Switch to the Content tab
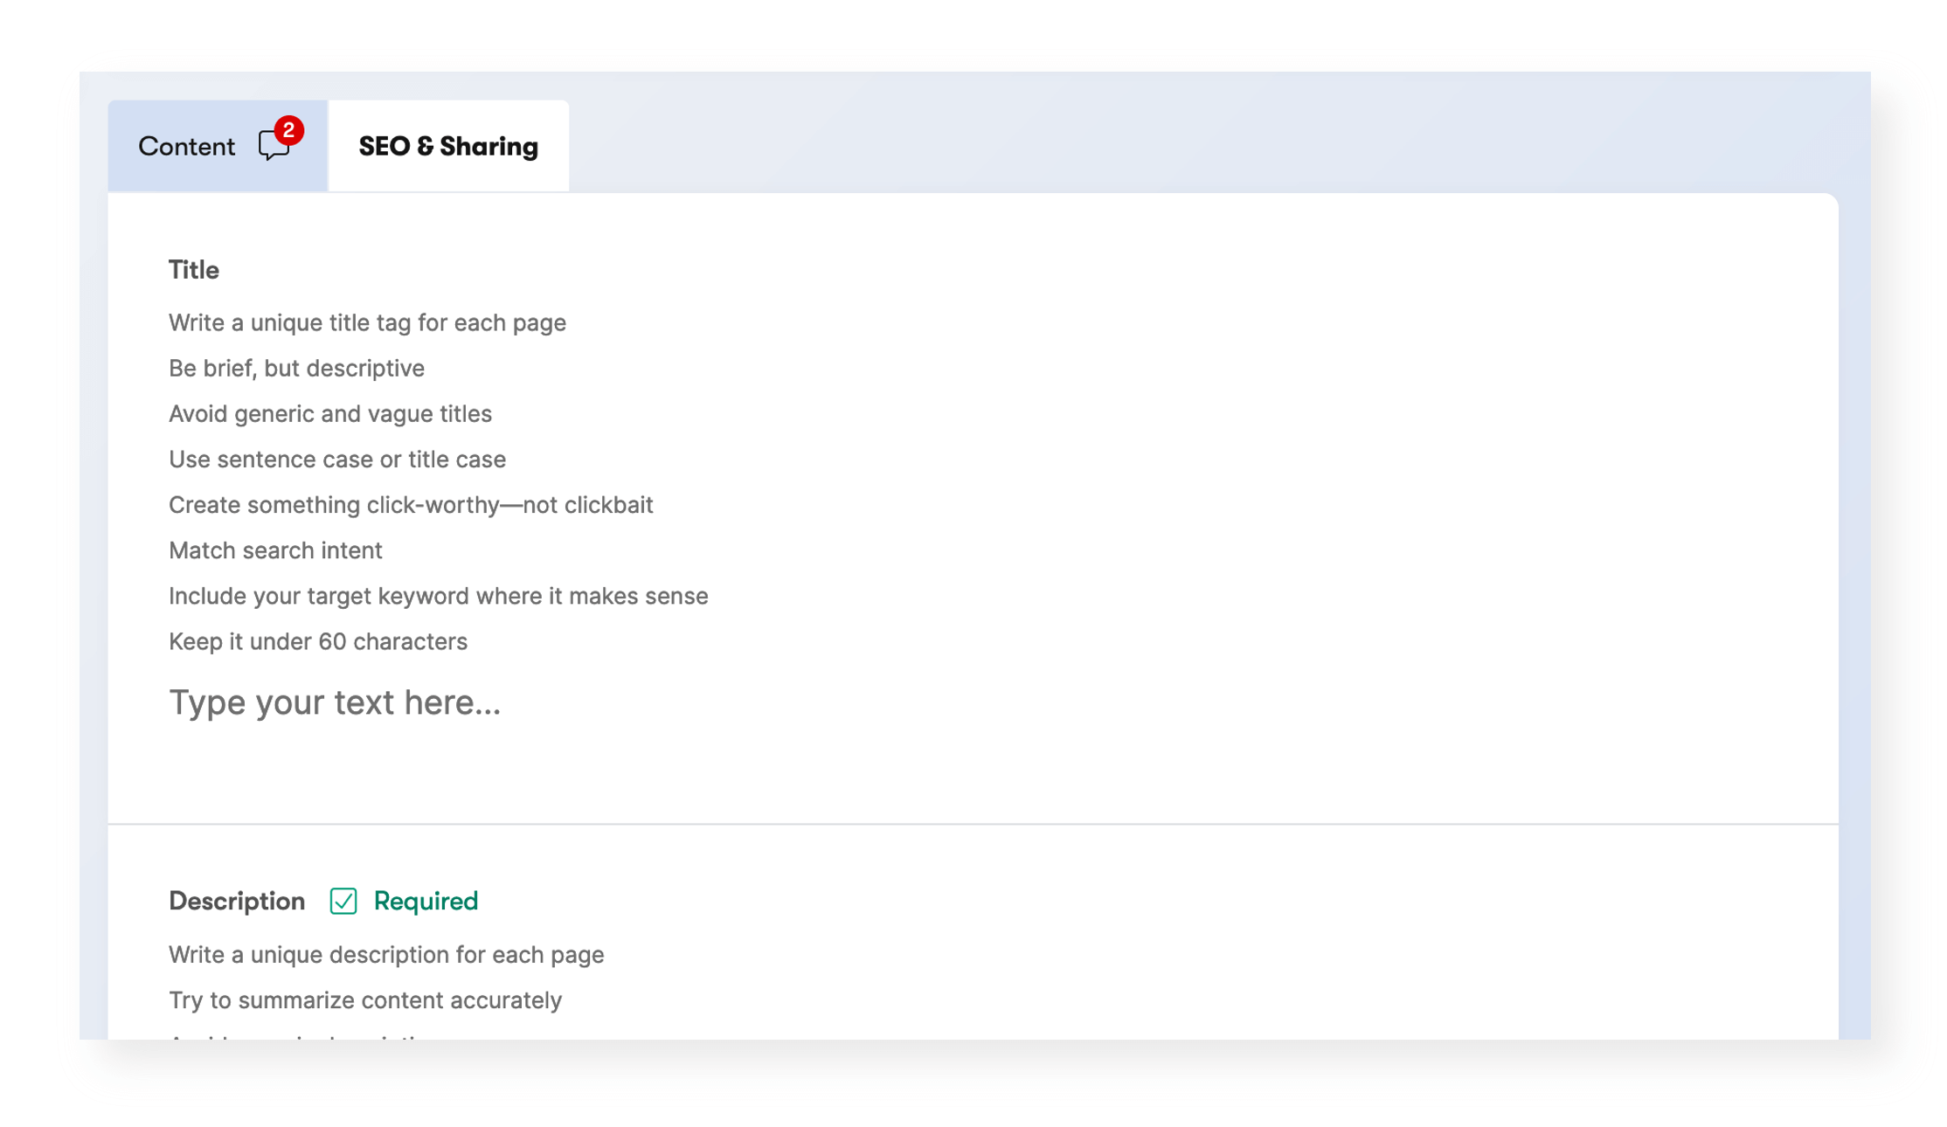This screenshot has width=1947, height=1127. pos(187,147)
